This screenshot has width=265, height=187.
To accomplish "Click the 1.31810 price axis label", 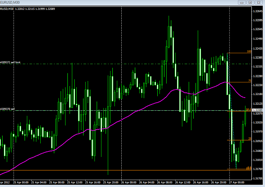I will pyautogui.click(x=258, y=160).
